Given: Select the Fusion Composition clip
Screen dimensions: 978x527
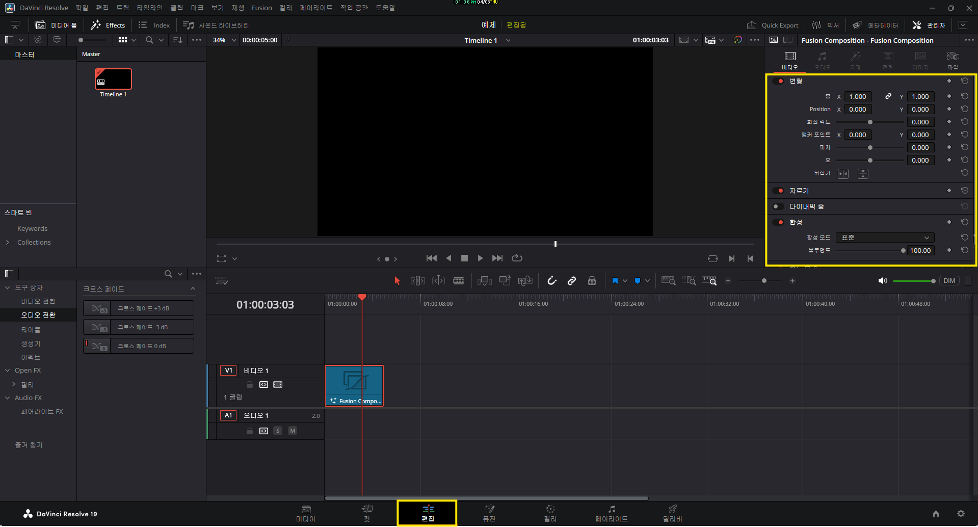Looking at the screenshot, I should (x=354, y=386).
